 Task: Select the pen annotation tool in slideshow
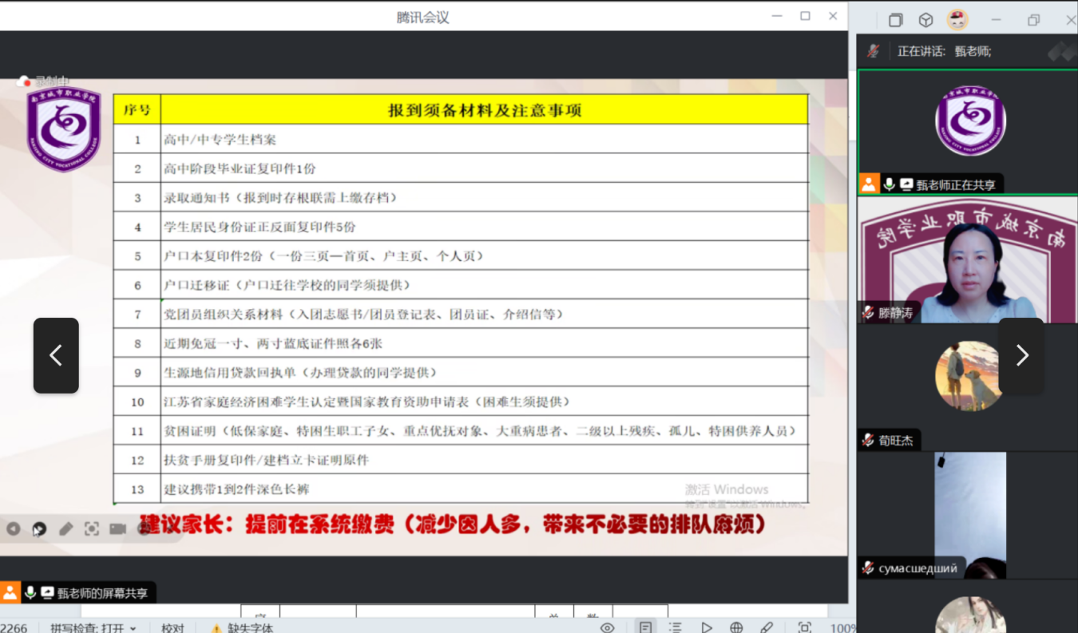(x=65, y=528)
